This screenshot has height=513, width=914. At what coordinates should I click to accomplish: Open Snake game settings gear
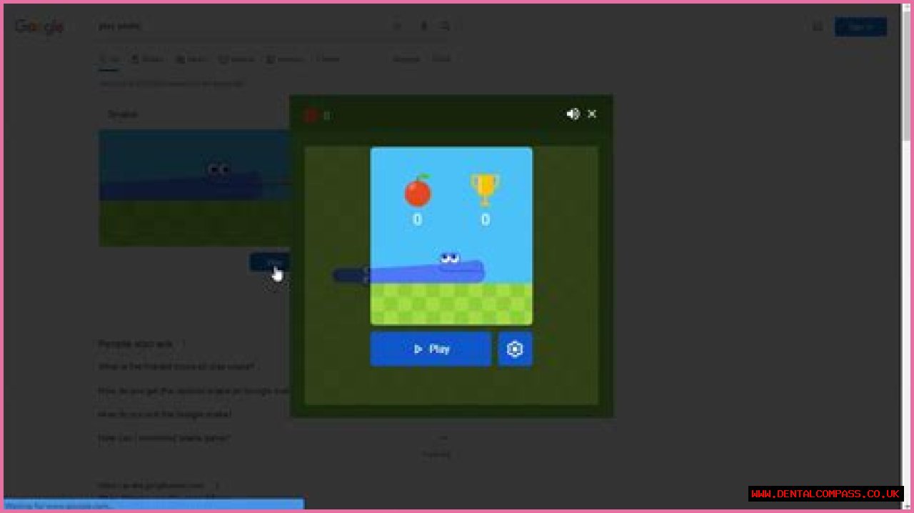pyautogui.click(x=515, y=349)
